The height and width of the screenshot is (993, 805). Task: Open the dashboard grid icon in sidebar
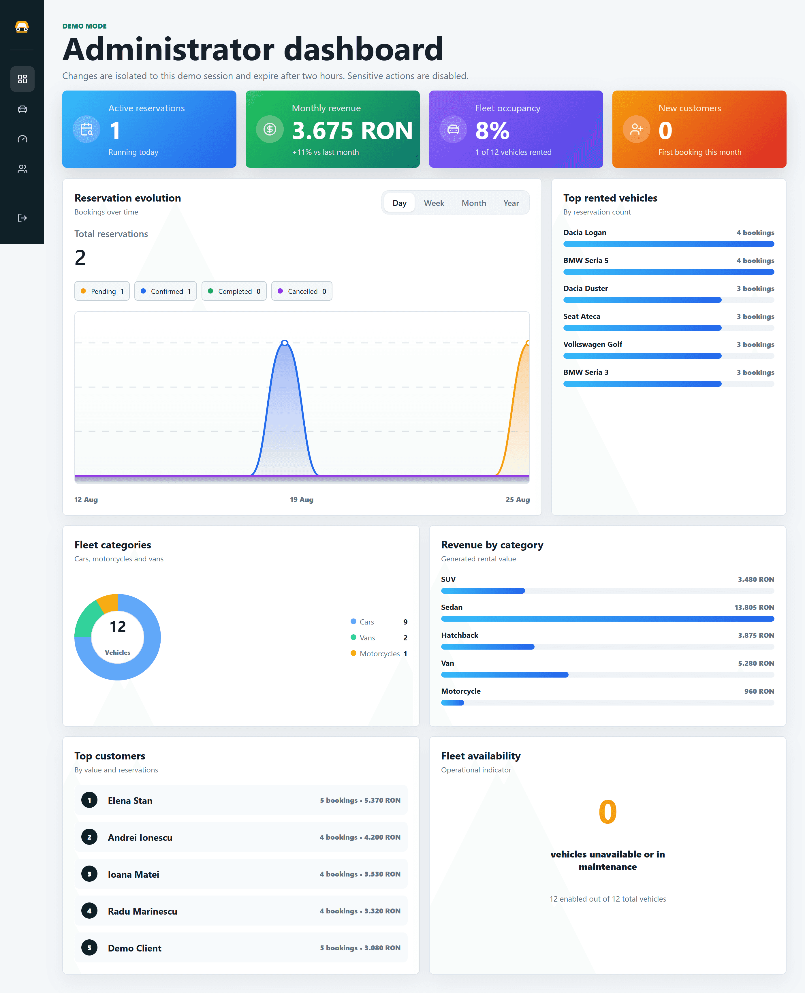click(22, 79)
